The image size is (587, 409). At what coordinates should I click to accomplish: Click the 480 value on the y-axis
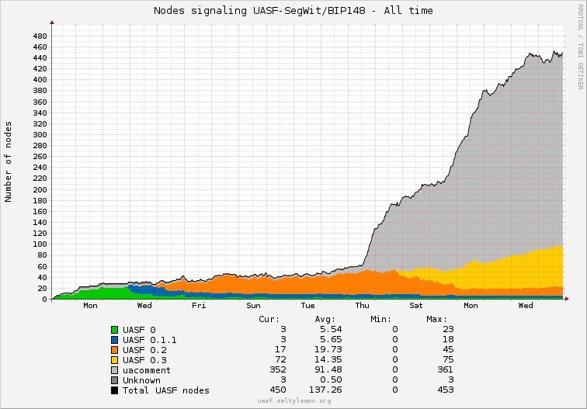[40, 36]
